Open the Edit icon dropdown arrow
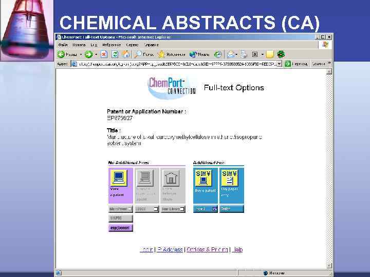370x277 pixels. coord(263,55)
